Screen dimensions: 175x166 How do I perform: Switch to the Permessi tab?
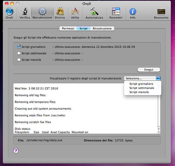click(68, 28)
